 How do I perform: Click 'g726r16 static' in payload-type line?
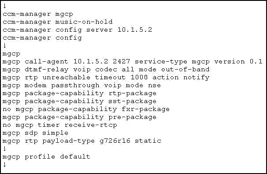click(130, 141)
